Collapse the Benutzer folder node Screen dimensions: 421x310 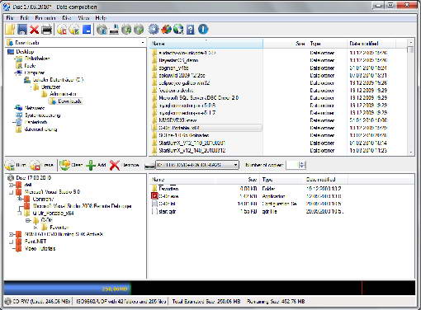(31, 87)
